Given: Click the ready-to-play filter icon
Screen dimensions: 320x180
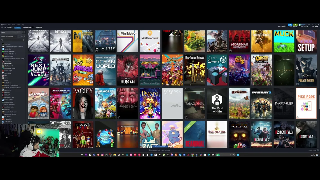Looking at the screenshot, I should coord(24,36).
